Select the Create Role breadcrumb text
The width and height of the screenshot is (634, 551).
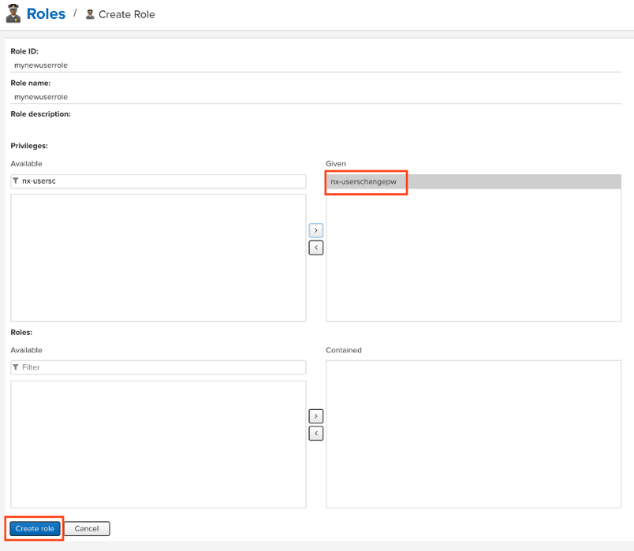(127, 15)
